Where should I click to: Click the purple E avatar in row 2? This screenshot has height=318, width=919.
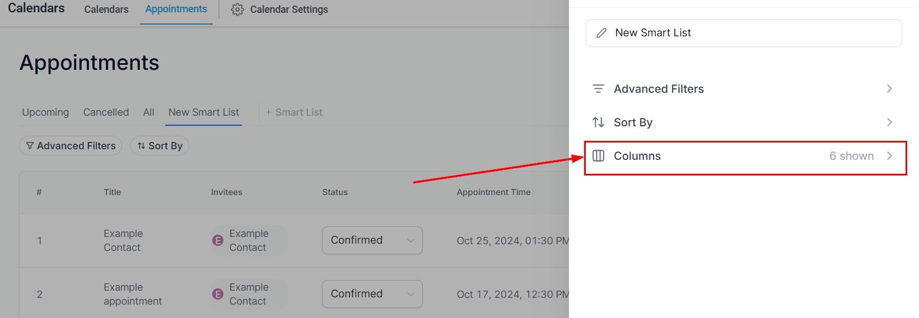pyautogui.click(x=218, y=294)
